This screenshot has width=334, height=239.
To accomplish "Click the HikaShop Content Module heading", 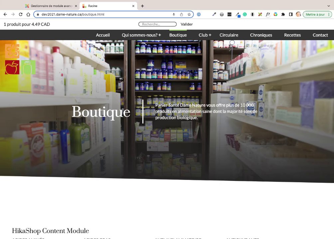I will click(51, 231).
